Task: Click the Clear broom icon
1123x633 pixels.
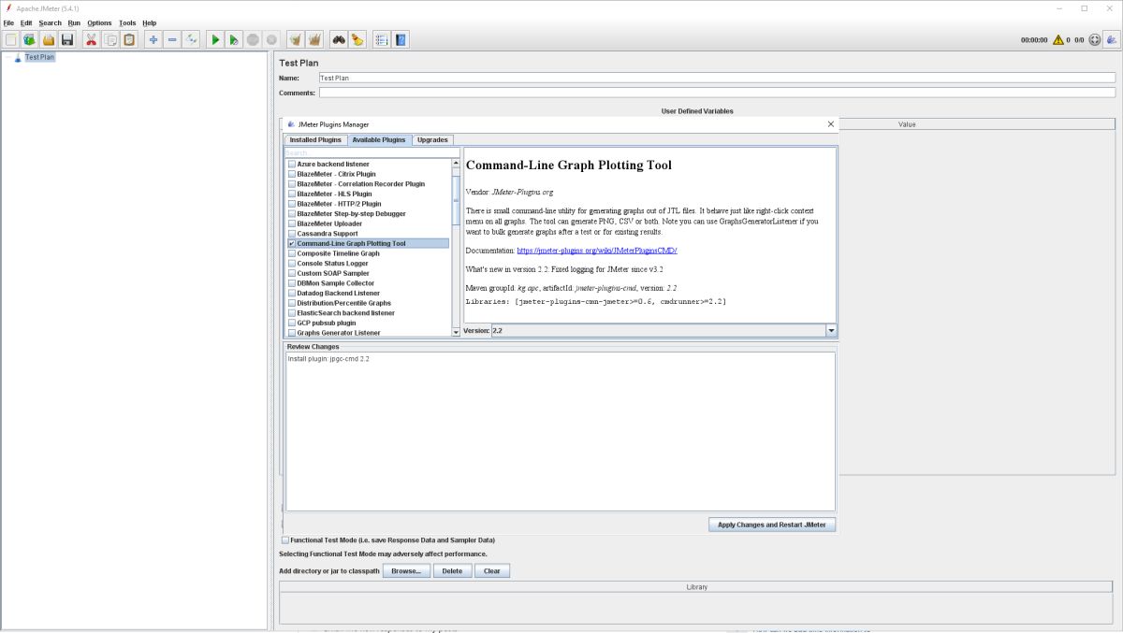Action: point(296,39)
